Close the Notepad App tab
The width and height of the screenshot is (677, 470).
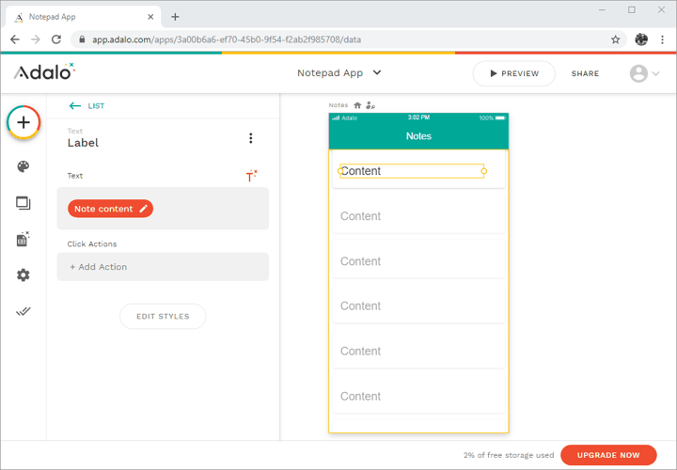(150, 17)
